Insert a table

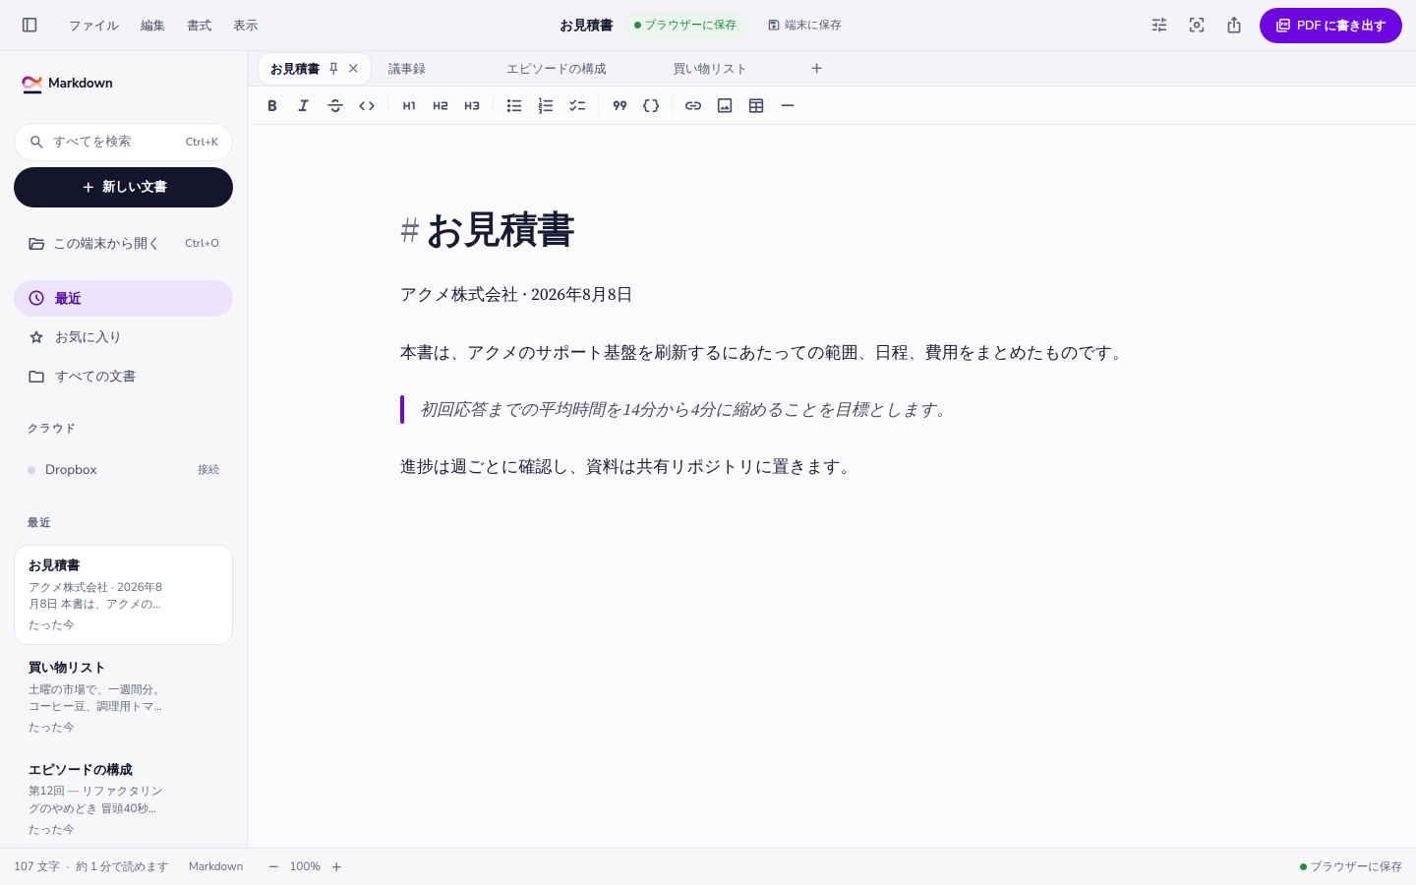pos(756,106)
